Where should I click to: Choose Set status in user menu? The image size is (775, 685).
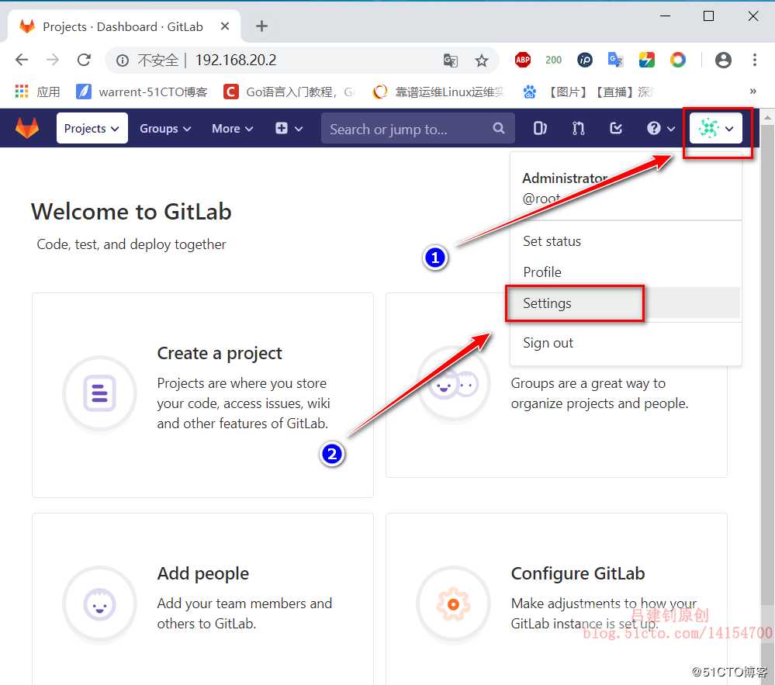(552, 241)
